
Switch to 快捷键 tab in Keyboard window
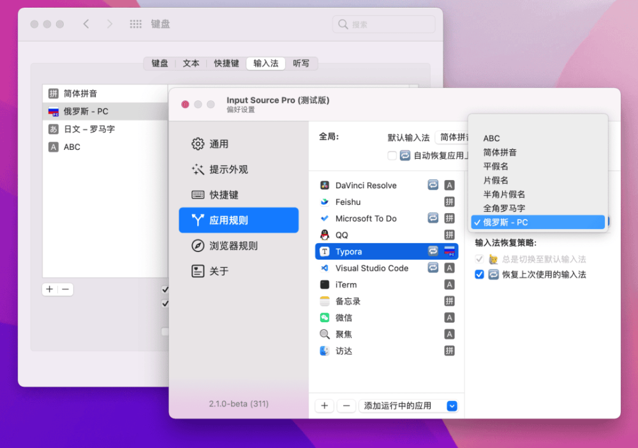point(226,63)
